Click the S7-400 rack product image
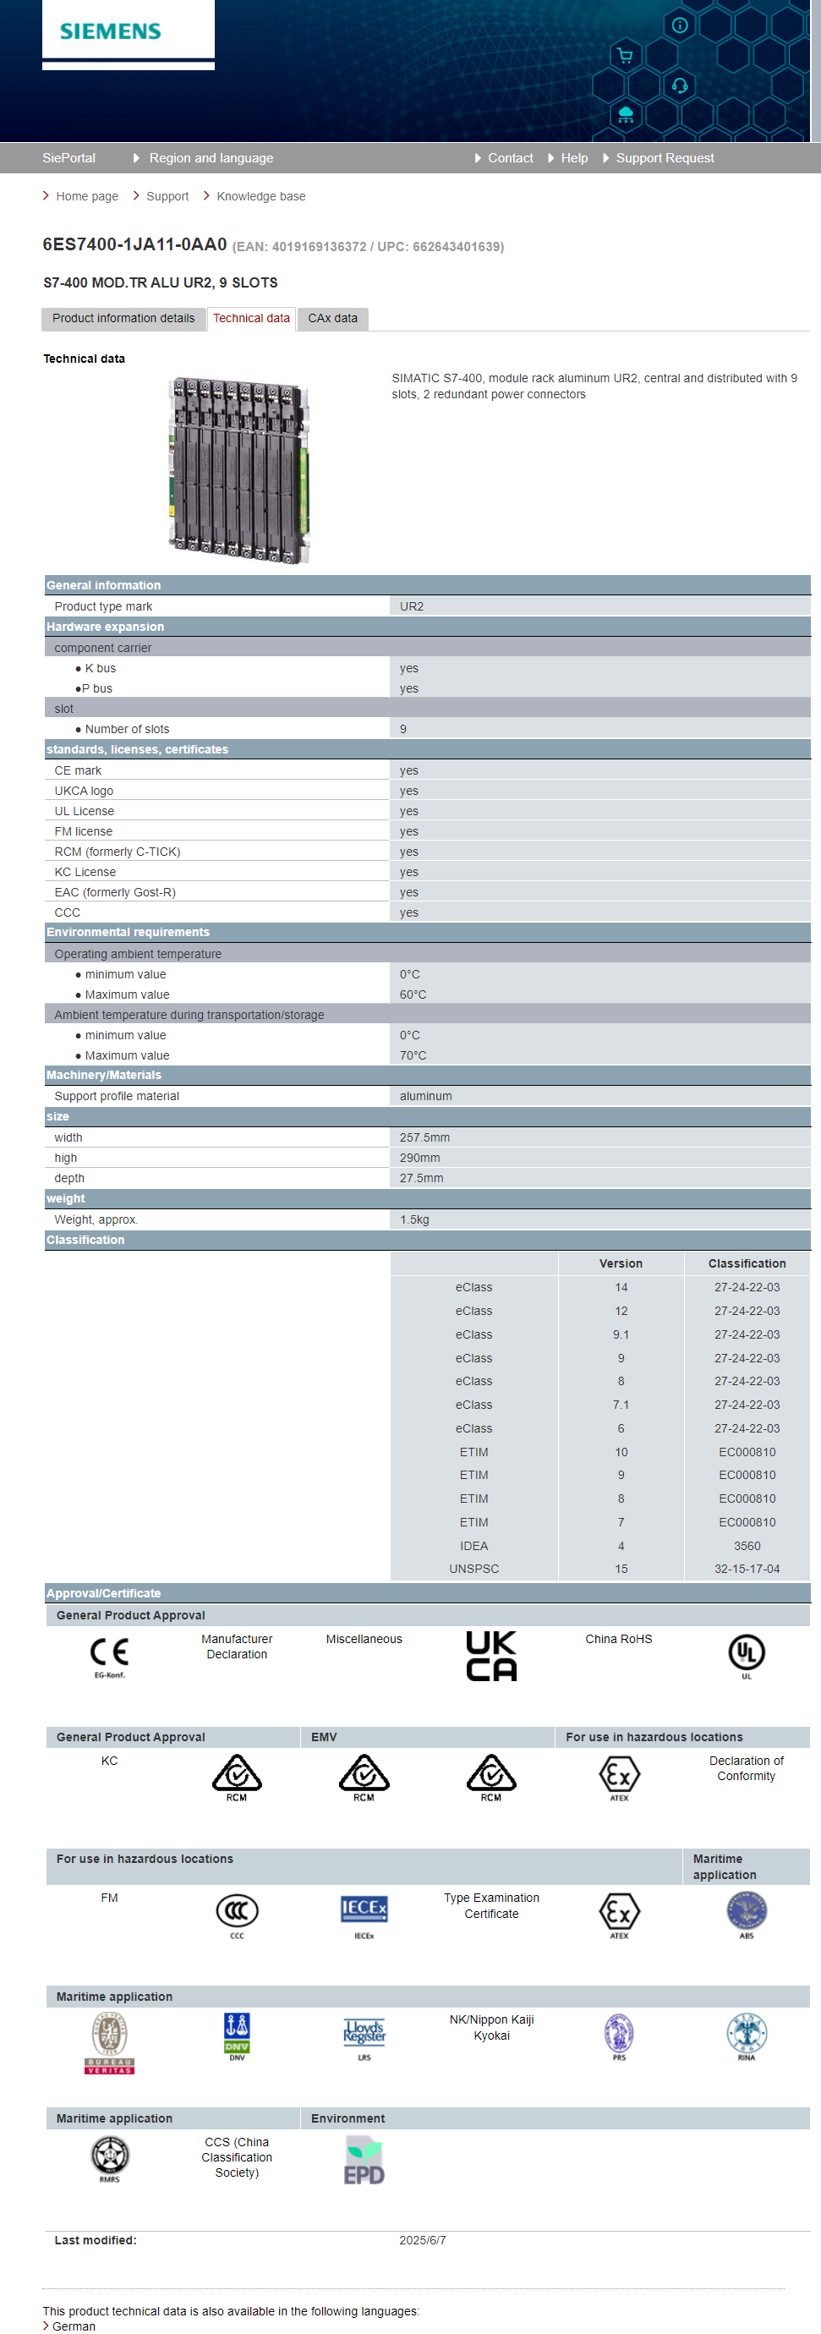This screenshot has height=2334, width=821. click(x=239, y=469)
